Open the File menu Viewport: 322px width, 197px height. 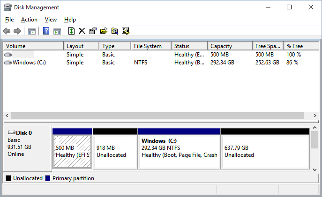click(10, 20)
